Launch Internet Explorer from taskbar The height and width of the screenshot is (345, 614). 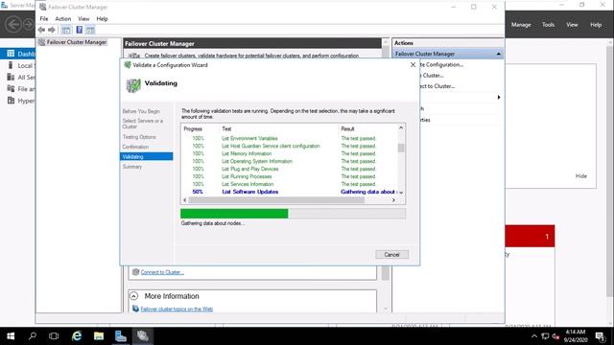pyautogui.click(x=77, y=336)
